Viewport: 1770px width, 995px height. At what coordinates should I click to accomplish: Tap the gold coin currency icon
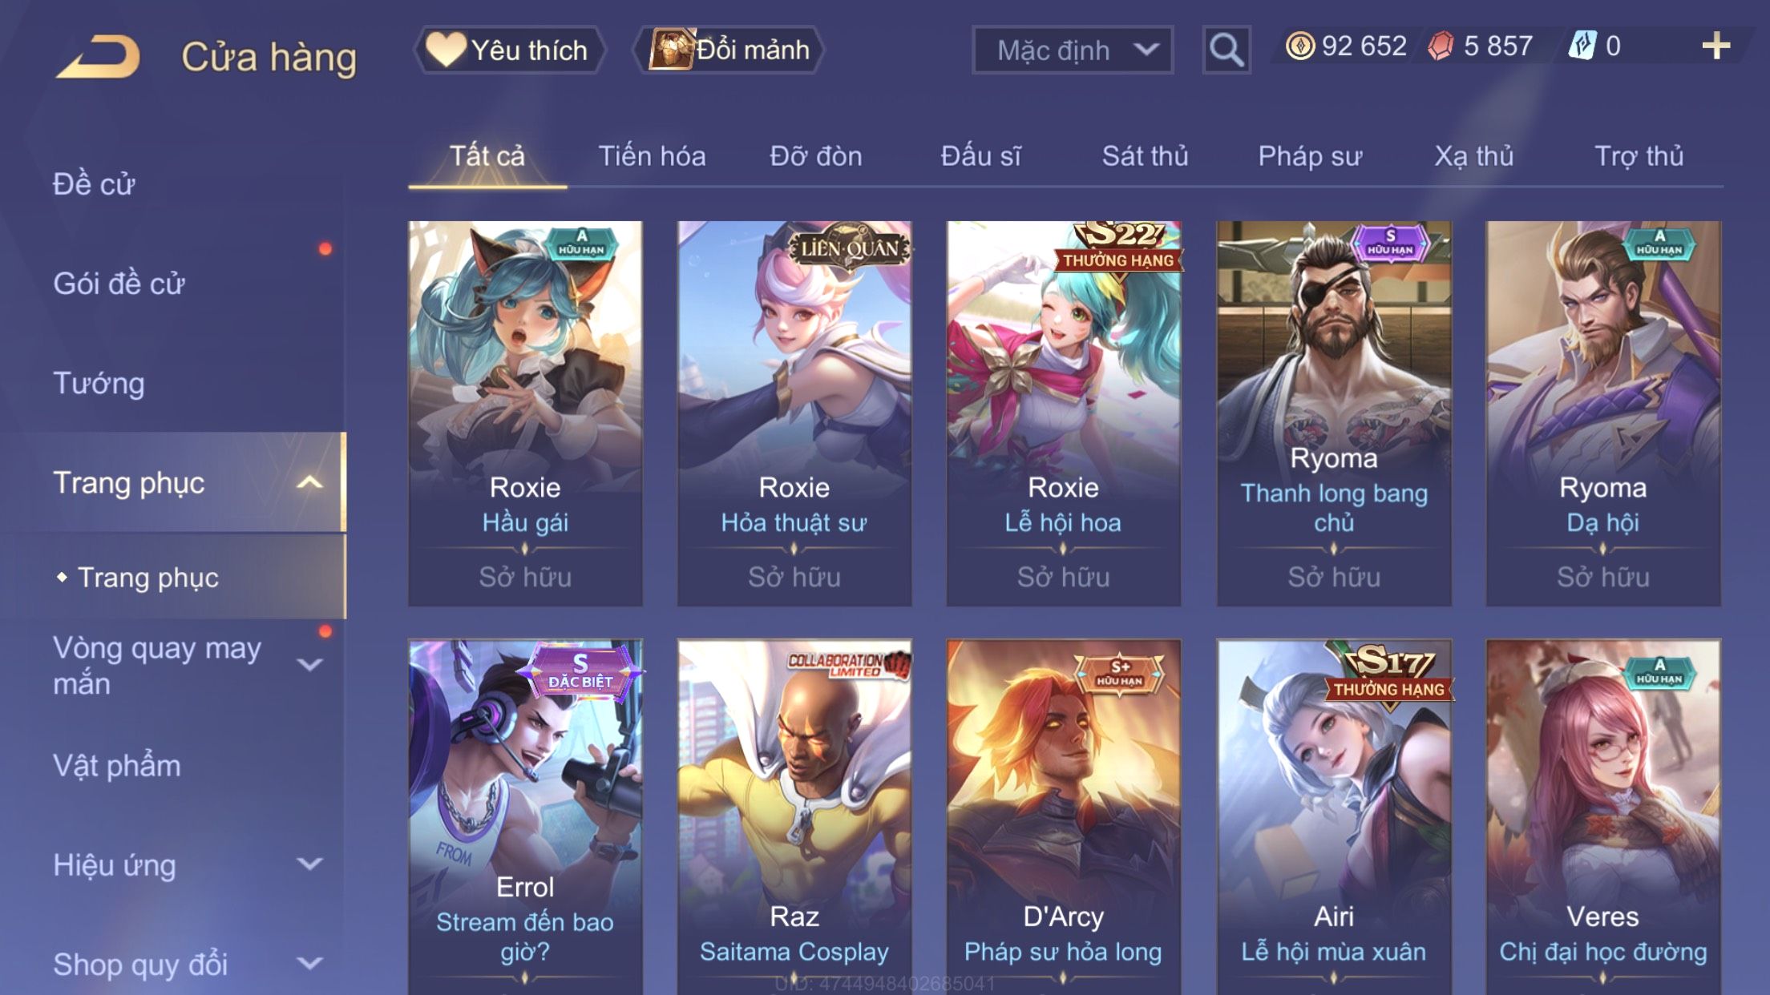(x=1299, y=46)
